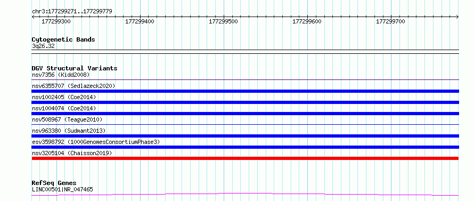Open the nsv7356 (Kidd2008) variant label
The height and width of the screenshot is (201, 474).
61,75
